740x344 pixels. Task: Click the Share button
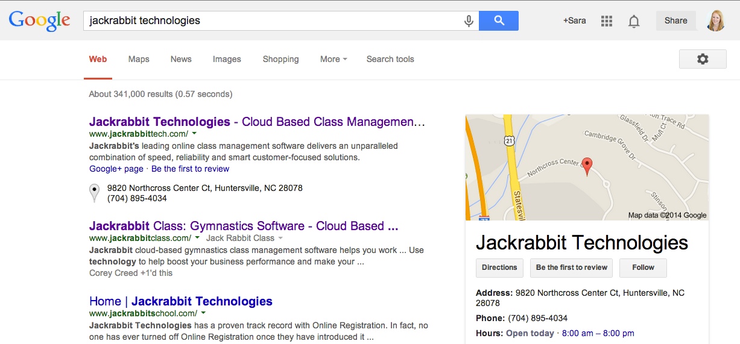pos(675,20)
